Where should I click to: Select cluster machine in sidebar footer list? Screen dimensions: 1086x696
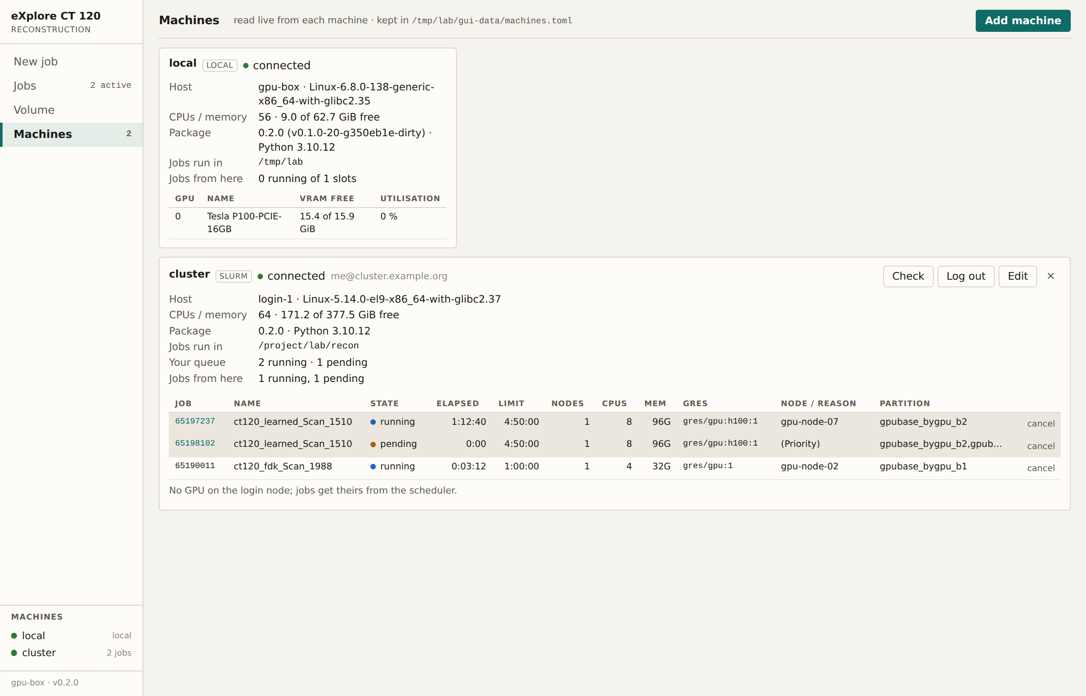pyautogui.click(x=71, y=653)
